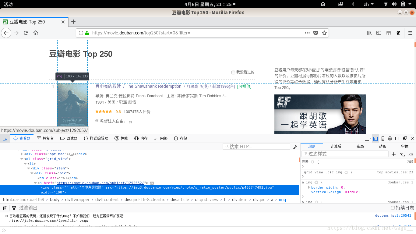The image size is (416, 234).
Task: Click the 跟胡歌一起学英语 ad banner
Action: 320,114
